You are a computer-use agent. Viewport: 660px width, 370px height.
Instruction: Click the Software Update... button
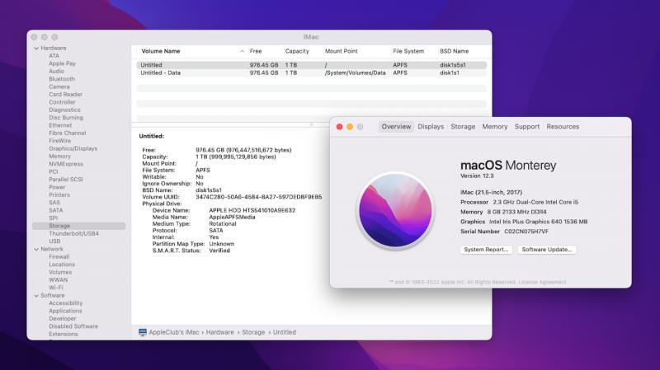tap(547, 250)
